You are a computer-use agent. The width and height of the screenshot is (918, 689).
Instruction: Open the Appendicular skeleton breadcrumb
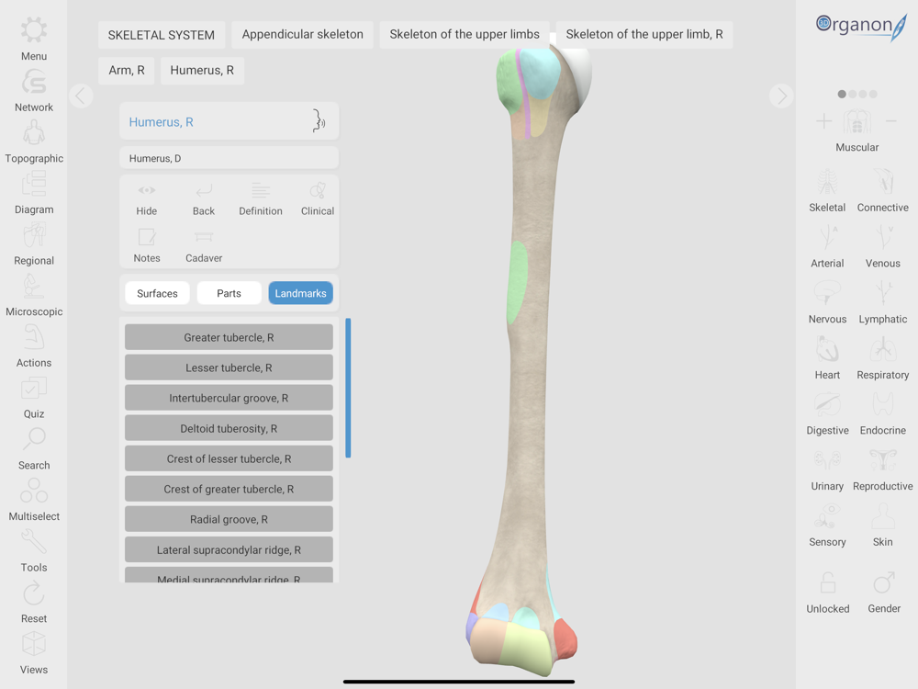pos(303,35)
